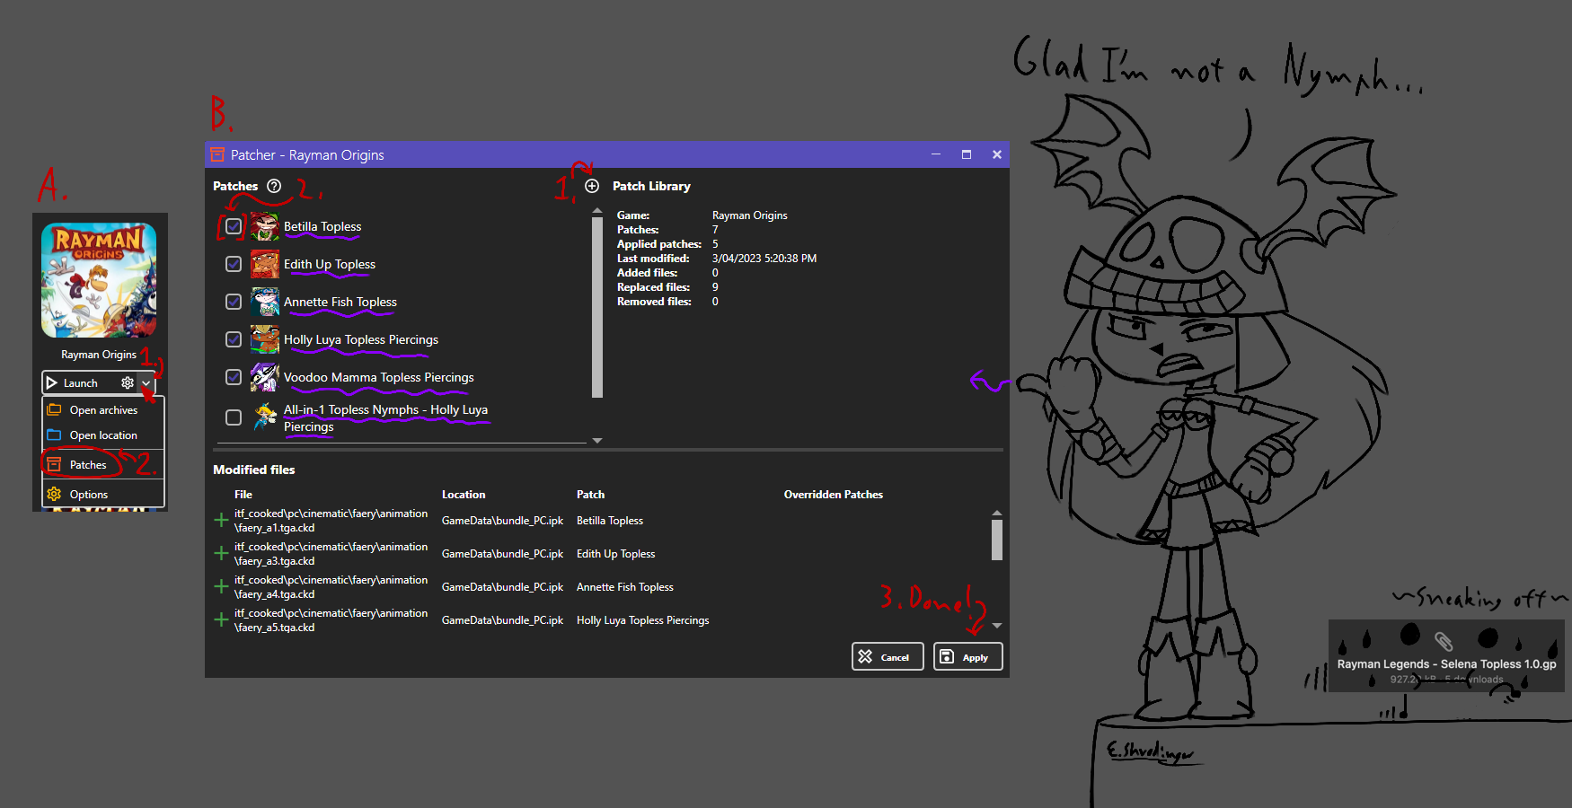Click the 'Applied patches:' label
This screenshot has height=808, width=1572.
(659, 244)
